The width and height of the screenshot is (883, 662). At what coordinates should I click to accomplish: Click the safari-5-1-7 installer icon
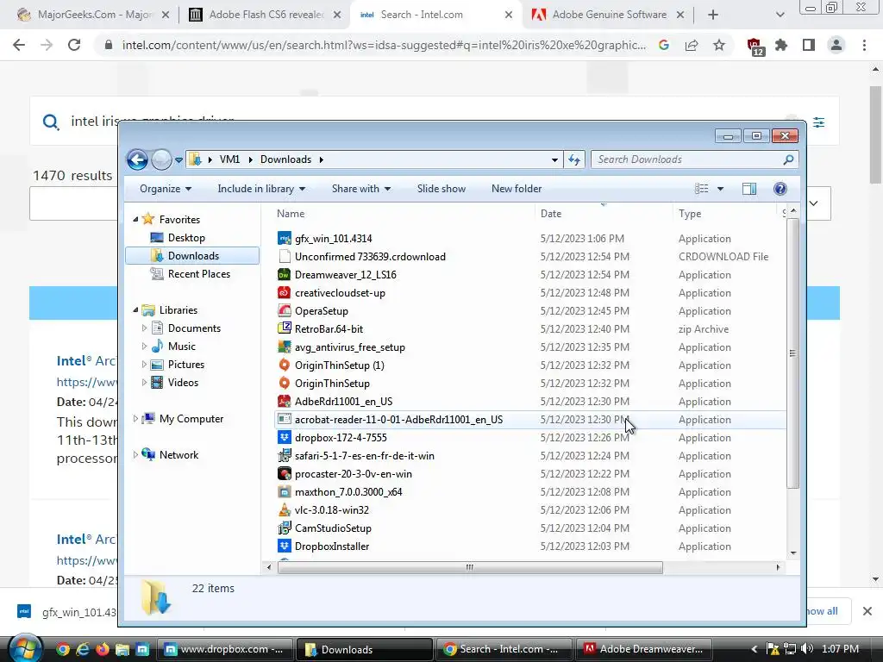point(285,455)
